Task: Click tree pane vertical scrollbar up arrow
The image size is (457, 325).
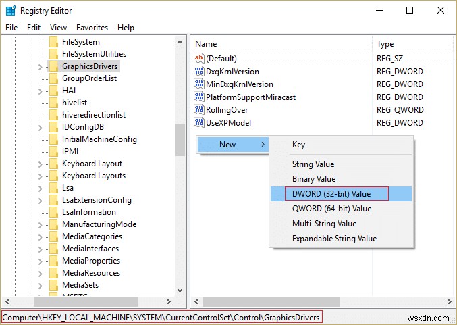Action: [180, 42]
